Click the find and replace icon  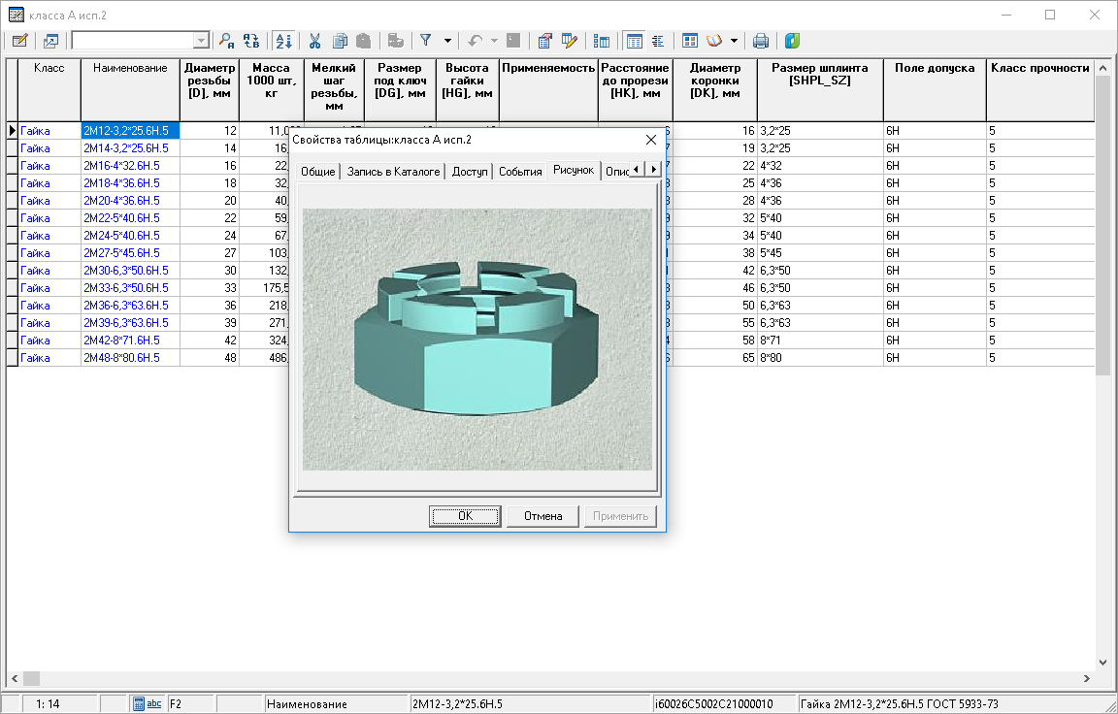tap(251, 41)
